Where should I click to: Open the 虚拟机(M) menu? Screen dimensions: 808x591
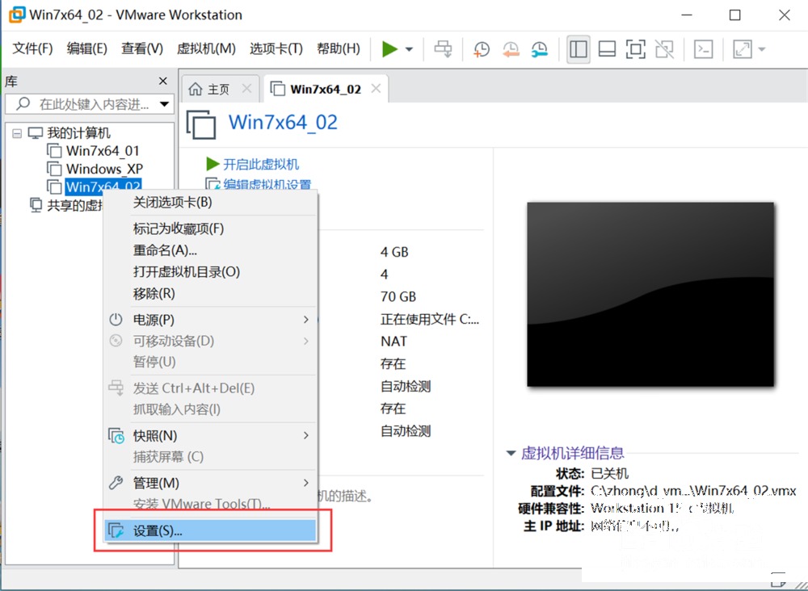[206, 48]
